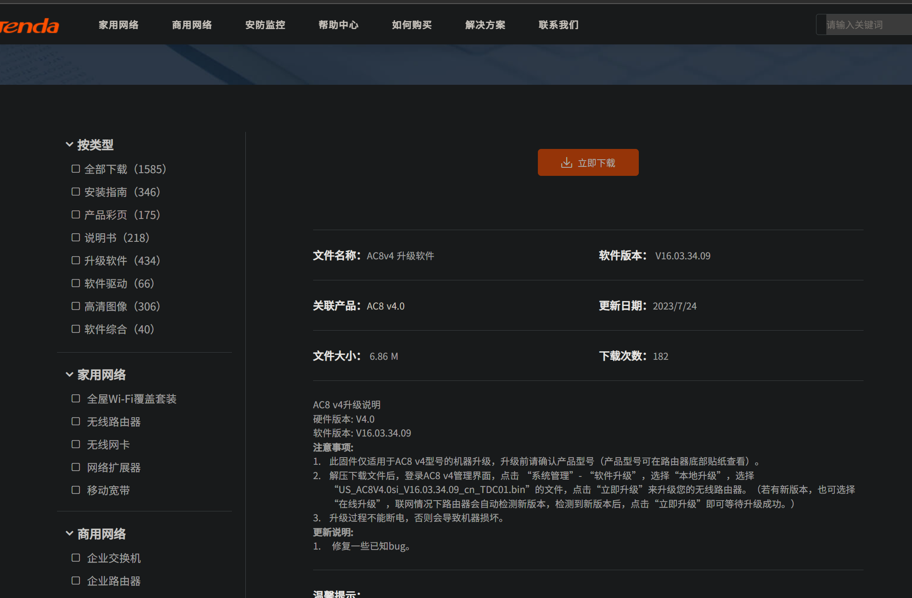Open 安防监控 navigation item

point(265,25)
